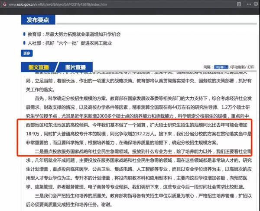
Task: Click the line starting 学、应急管理、养老服务管理
Action: coord(136,187)
